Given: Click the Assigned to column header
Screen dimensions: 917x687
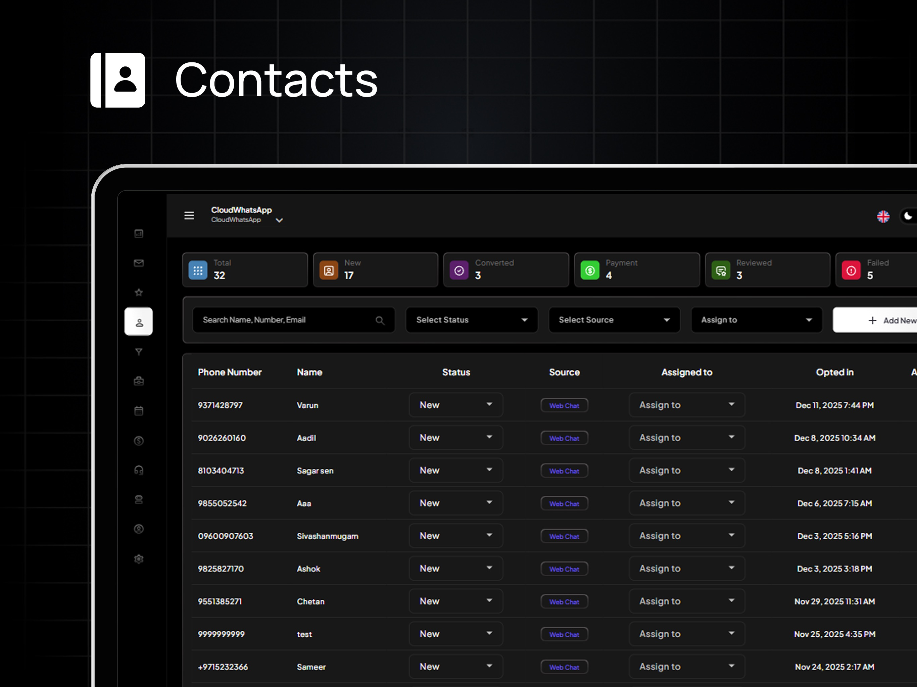Looking at the screenshot, I should pos(687,372).
